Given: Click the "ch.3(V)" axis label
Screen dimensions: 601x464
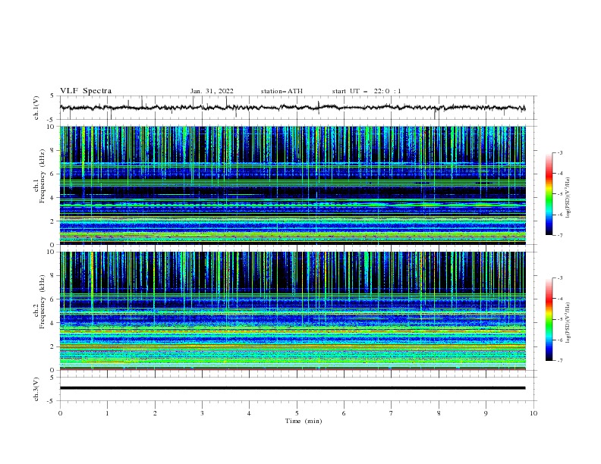Looking at the screenshot, I should click(36, 389).
